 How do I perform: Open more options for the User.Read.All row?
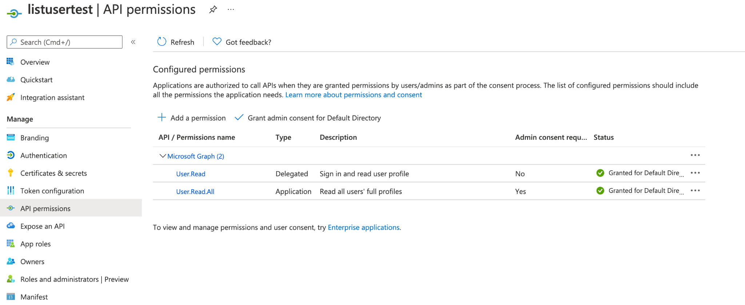click(695, 191)
